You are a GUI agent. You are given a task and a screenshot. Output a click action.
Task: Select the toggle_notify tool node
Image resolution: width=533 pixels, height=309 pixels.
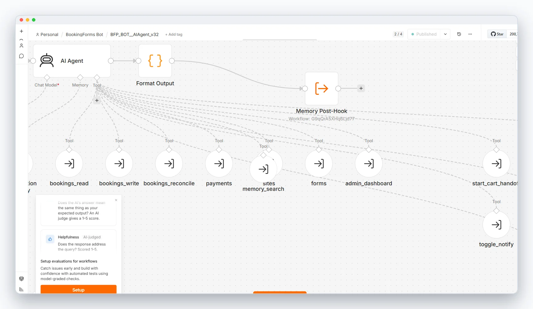496,225
